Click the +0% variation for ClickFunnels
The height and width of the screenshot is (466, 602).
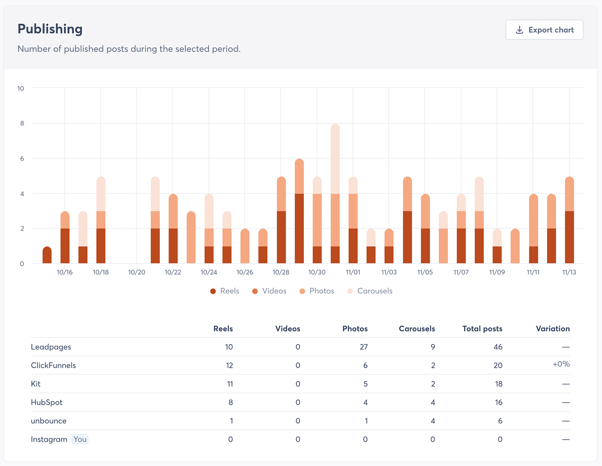[x=561, y=364]
